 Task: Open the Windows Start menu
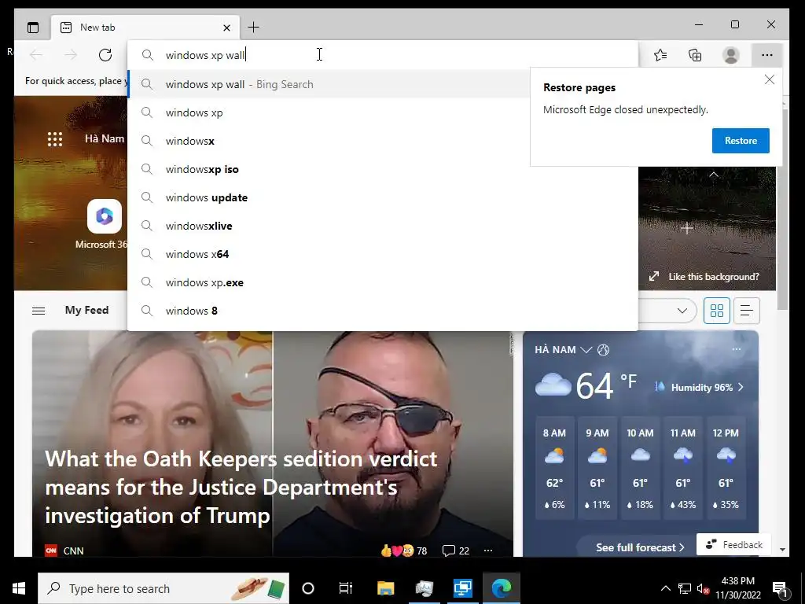(x=19, y=588)
